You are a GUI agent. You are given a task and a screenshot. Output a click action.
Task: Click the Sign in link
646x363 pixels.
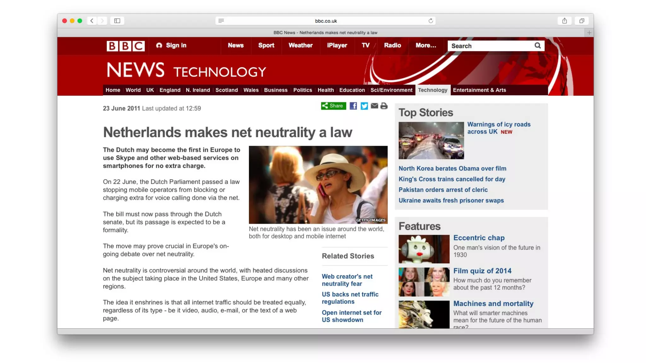(171, 45)
